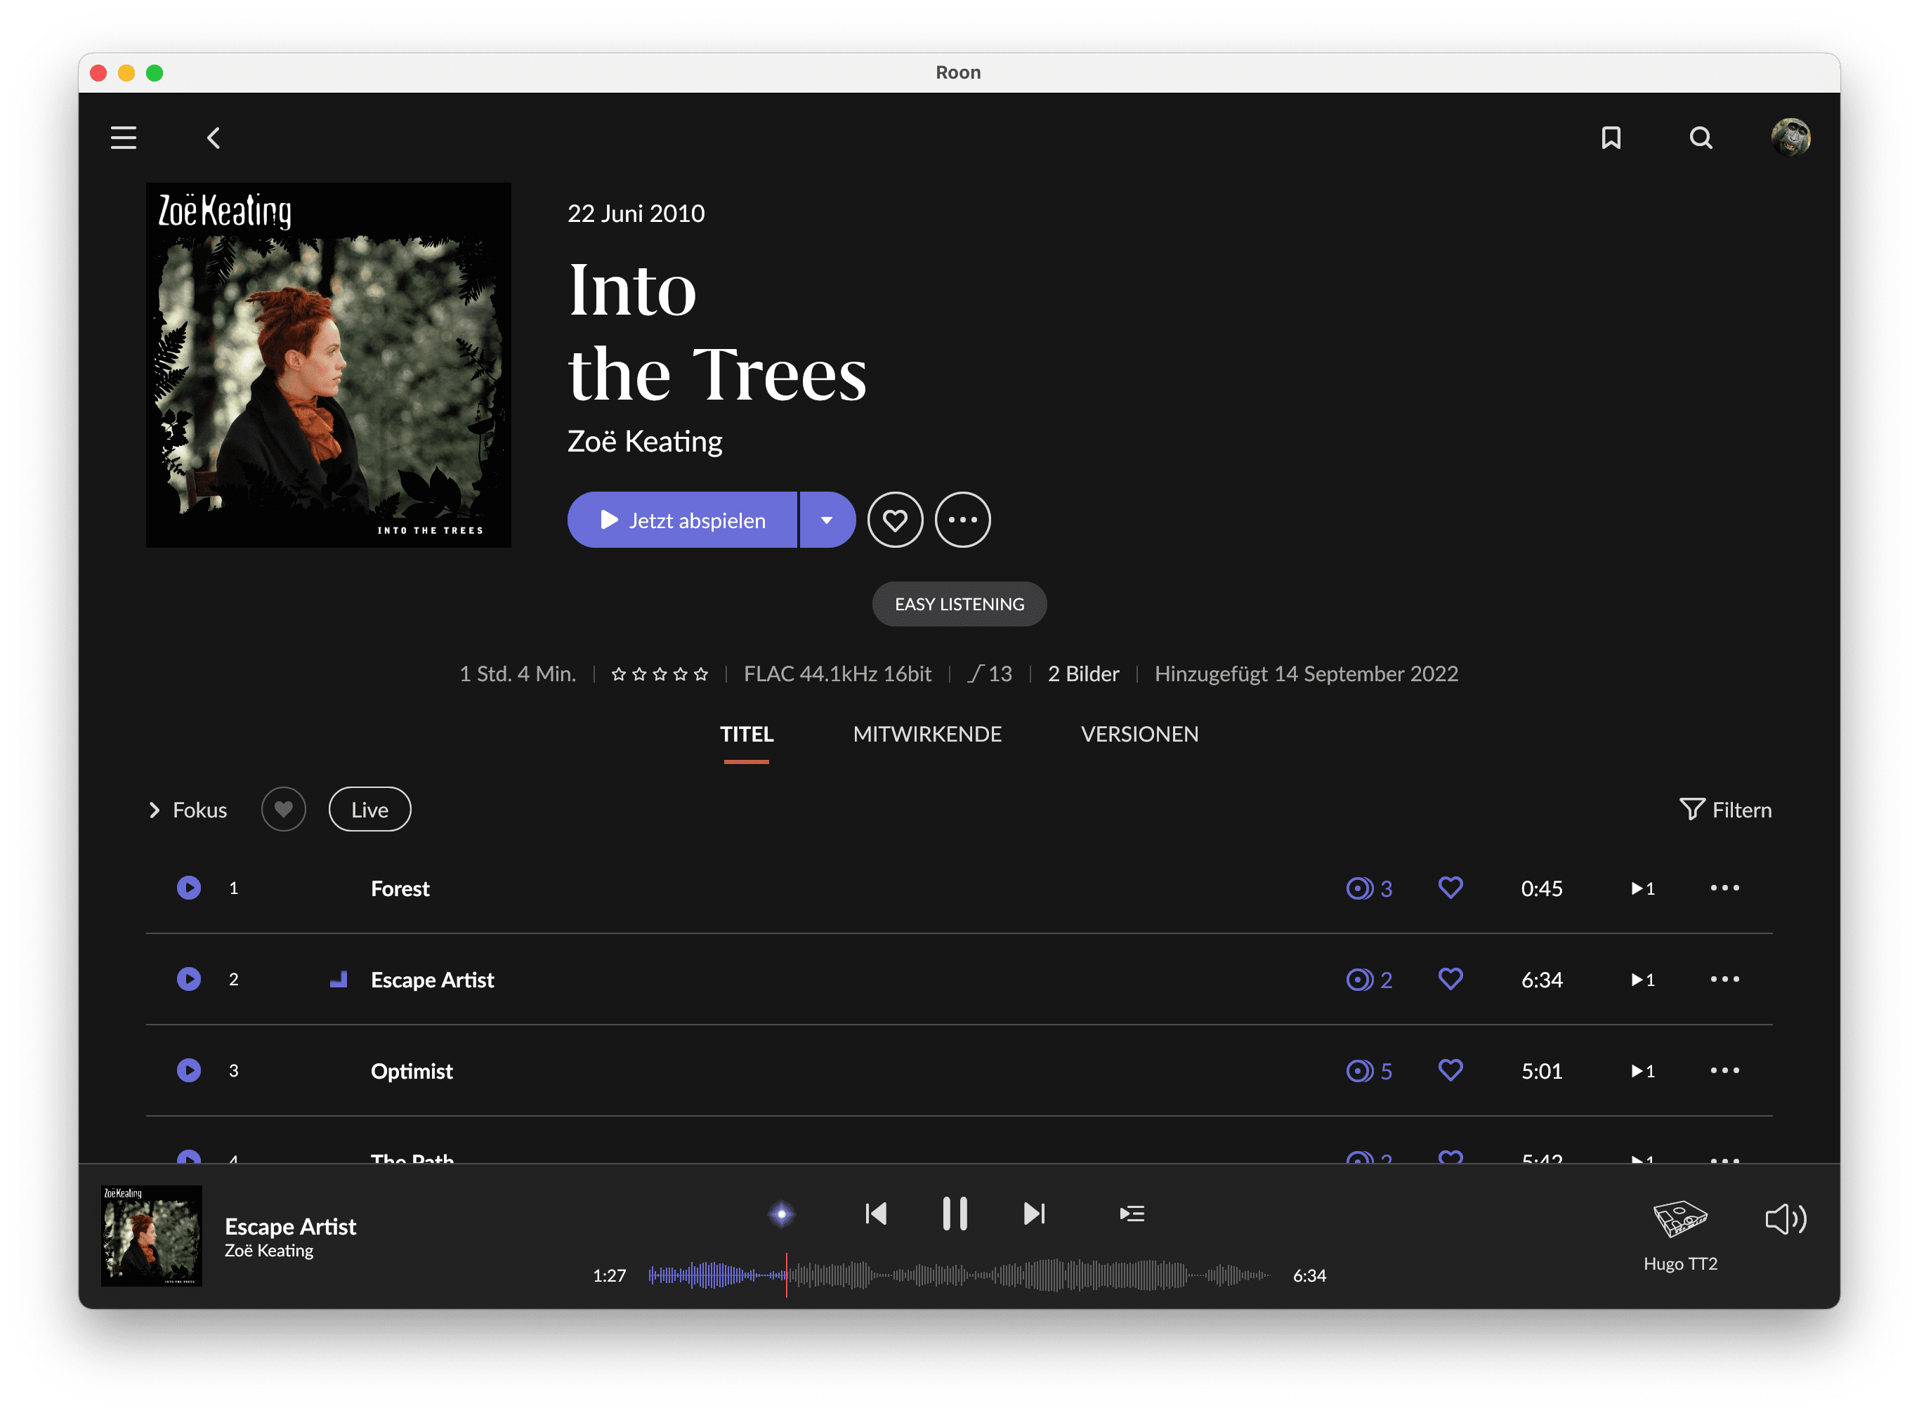Image resolution: width=1919 pixels, height=1413 pixels.
Task: Open three-dot menu for Optimist track
Action: tap(1724, 1071)
